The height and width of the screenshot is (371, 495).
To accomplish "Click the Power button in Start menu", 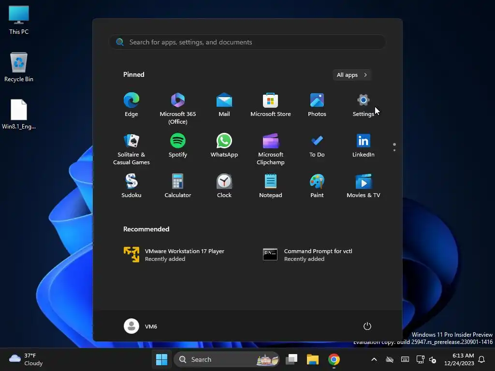I will point(367,326).
